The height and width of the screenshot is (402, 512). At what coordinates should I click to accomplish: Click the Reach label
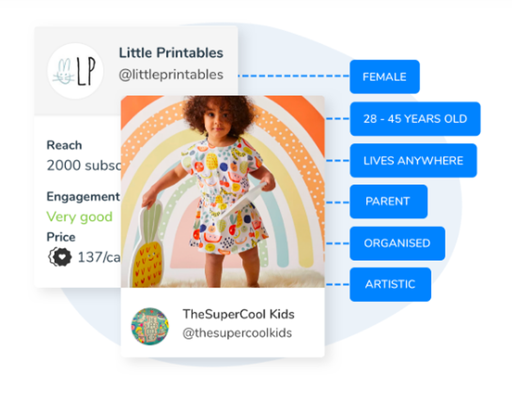pyautogui.click(x=64, y=145)
